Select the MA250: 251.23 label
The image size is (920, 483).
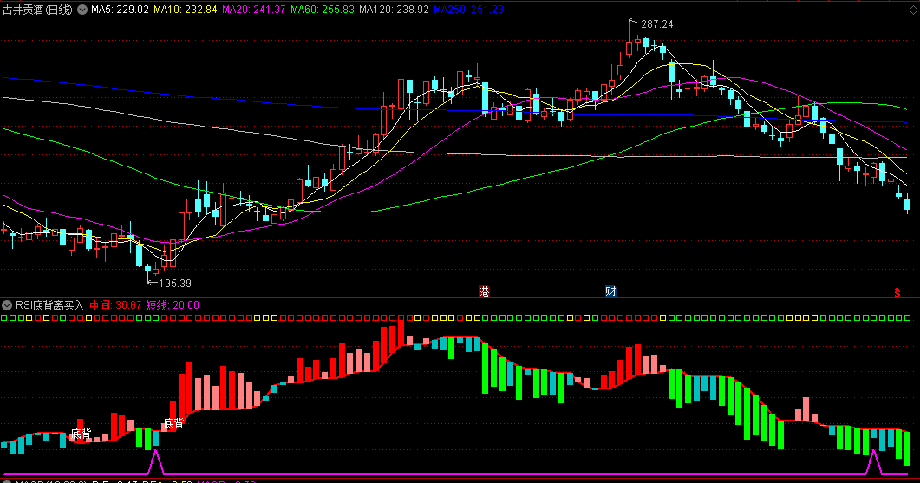[x=468, y=10]
